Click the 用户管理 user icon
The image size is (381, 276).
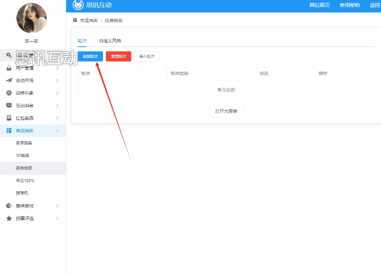[x=9, y=68]
